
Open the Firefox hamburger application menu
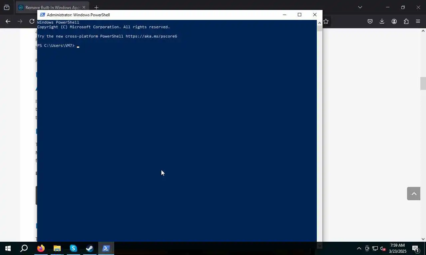point(418,21)
